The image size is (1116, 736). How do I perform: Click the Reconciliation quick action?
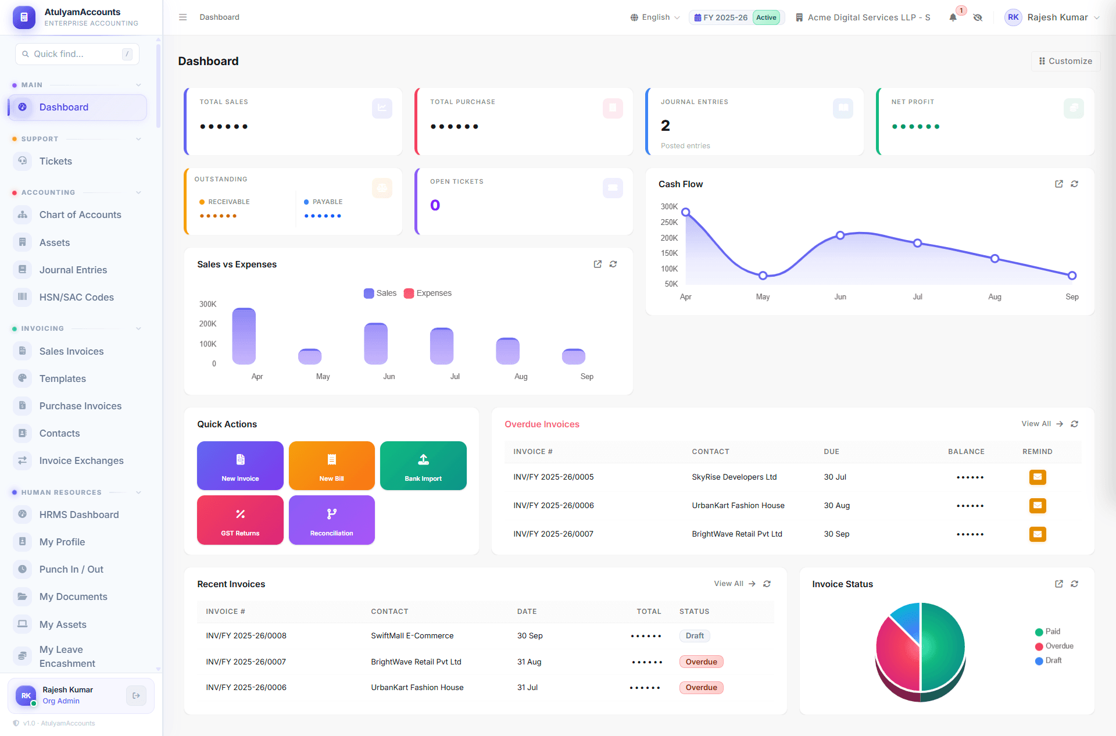pos(332,520)
